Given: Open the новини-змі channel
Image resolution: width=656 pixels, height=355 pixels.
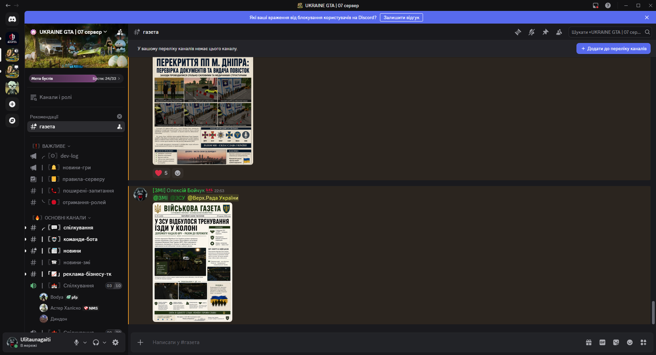Looking at the screenshot, I should click(x=76, y=262).
